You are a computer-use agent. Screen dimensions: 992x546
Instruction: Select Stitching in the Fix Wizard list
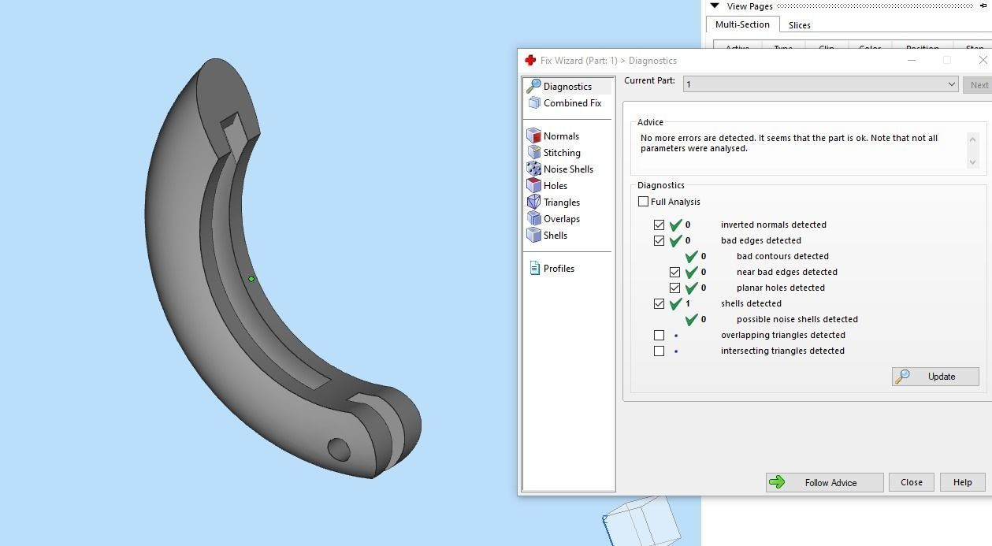click(x=562, y=153)
